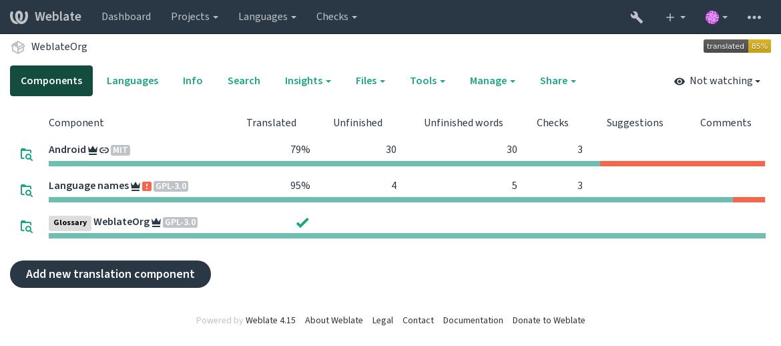This screenshot has height=346, width=781.
Task: Click the crown icon next to Android
Action: point(93,150)
